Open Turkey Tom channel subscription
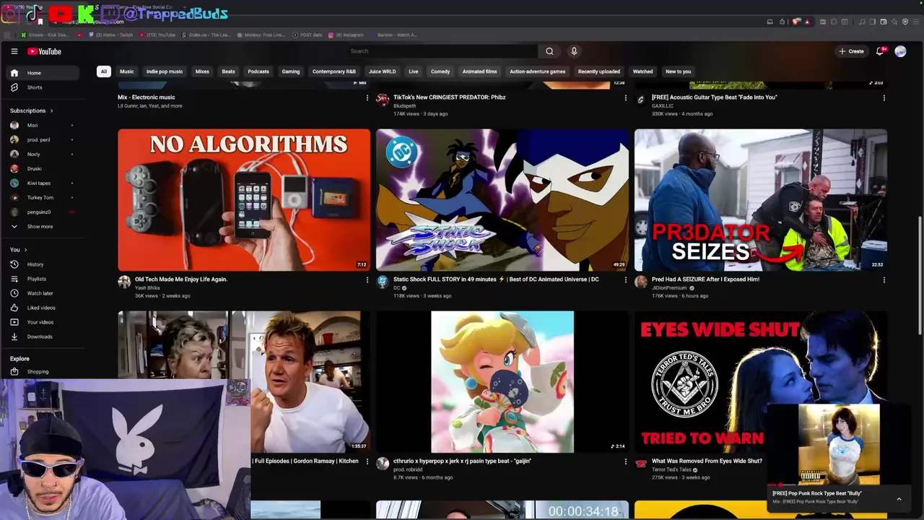 [x=43, y=197]
